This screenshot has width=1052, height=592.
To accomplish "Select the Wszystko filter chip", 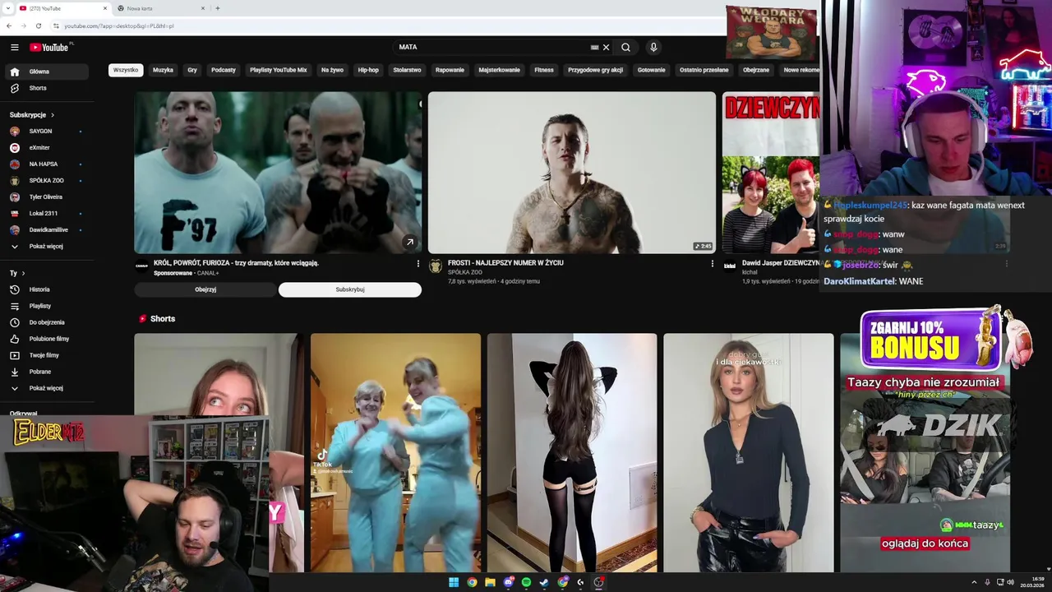I will tap(126, 70).
